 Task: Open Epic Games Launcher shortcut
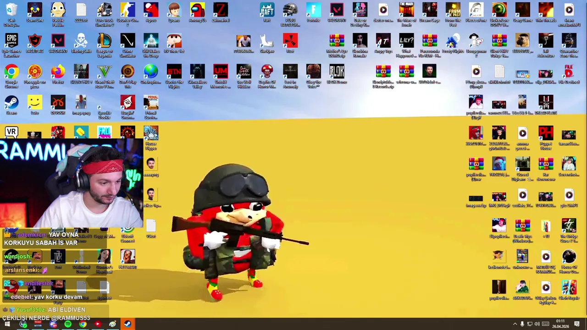click(x=11, y=45)
